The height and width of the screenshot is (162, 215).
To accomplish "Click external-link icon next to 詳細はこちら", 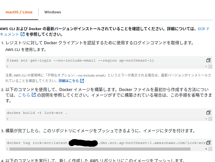I will (x=82, y=81).
